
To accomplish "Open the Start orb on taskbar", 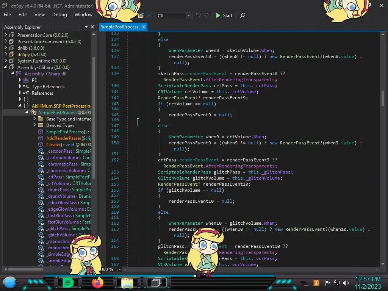I will click(9, 283).
